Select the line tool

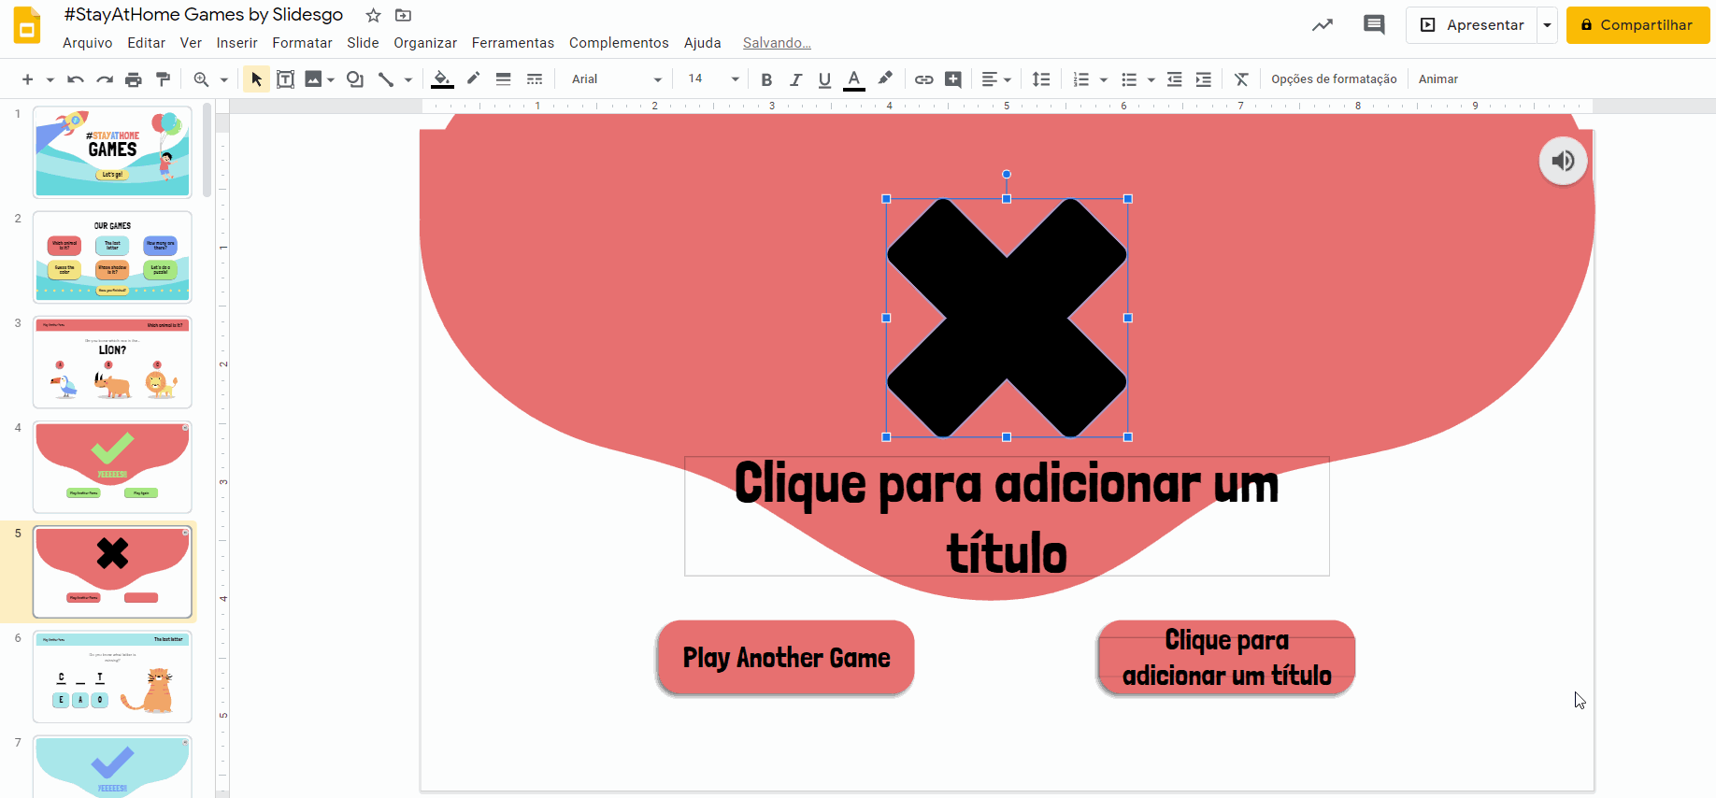point(385,79)
